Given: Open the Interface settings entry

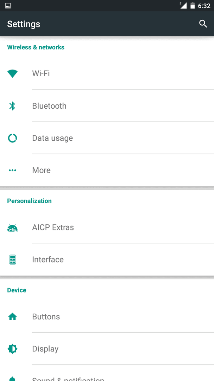Looking at the screenshot, I should click(x=107, y=260).
